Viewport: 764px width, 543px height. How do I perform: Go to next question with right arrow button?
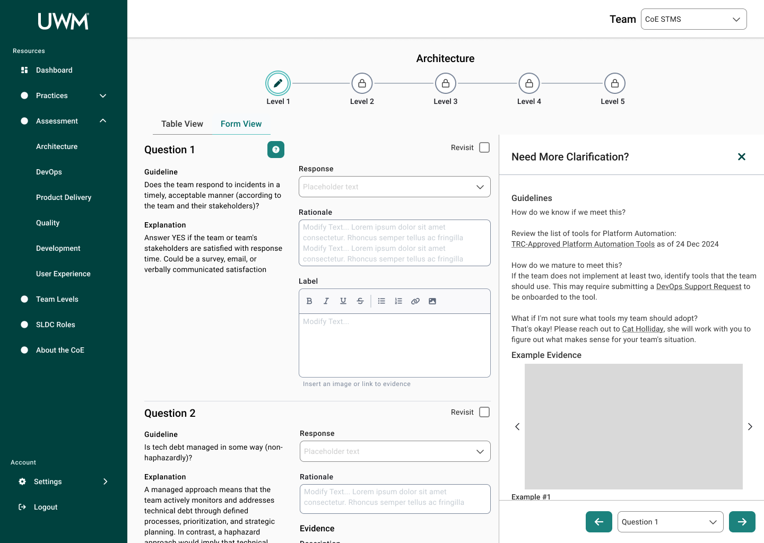point(742,522)
